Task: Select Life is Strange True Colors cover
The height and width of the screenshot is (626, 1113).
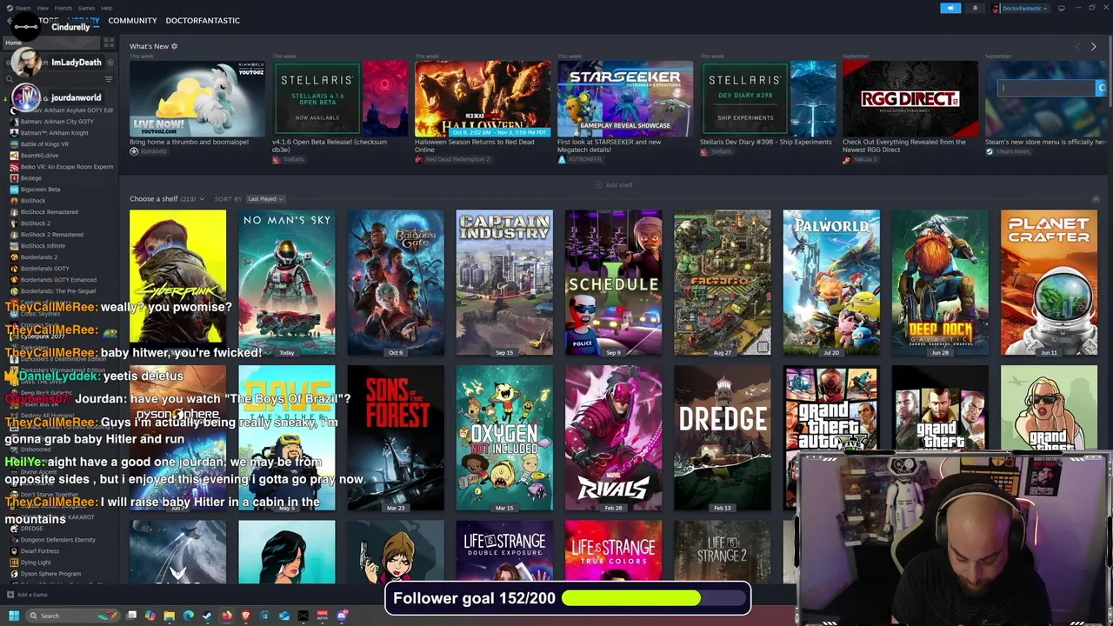Action: click(613, 552)
